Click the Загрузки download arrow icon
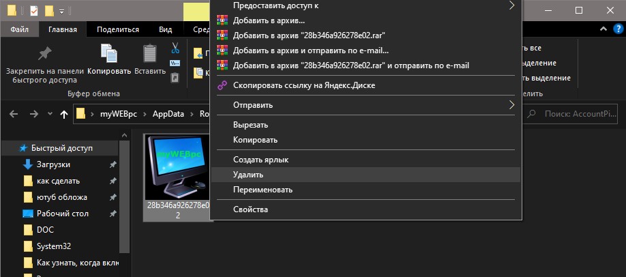 click(27, 164)
